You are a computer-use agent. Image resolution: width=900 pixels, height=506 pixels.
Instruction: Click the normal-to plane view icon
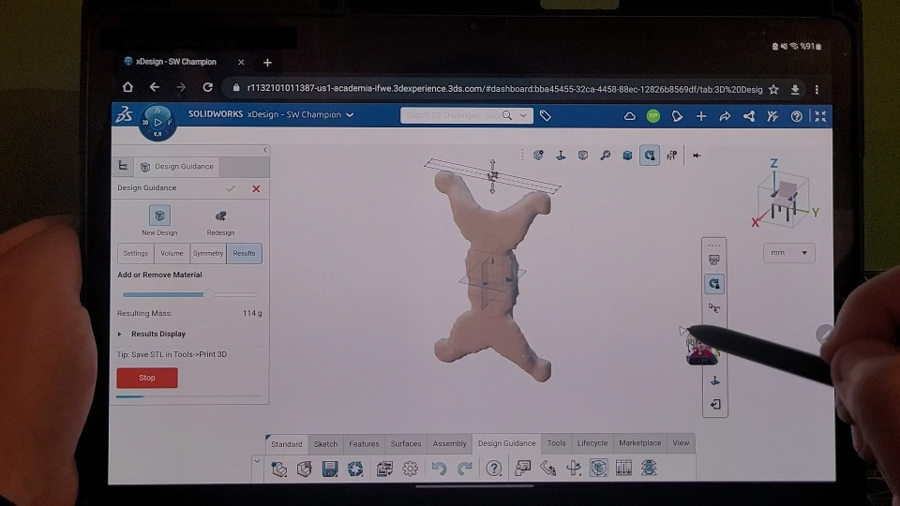pos(561,155)
